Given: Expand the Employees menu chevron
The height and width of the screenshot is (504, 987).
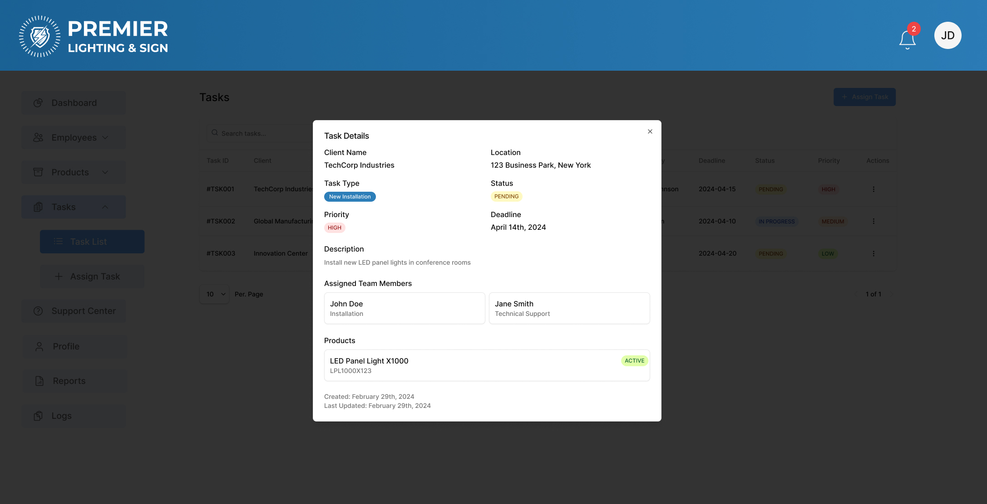Looking at the screenshot, I should tap(105, 137).
